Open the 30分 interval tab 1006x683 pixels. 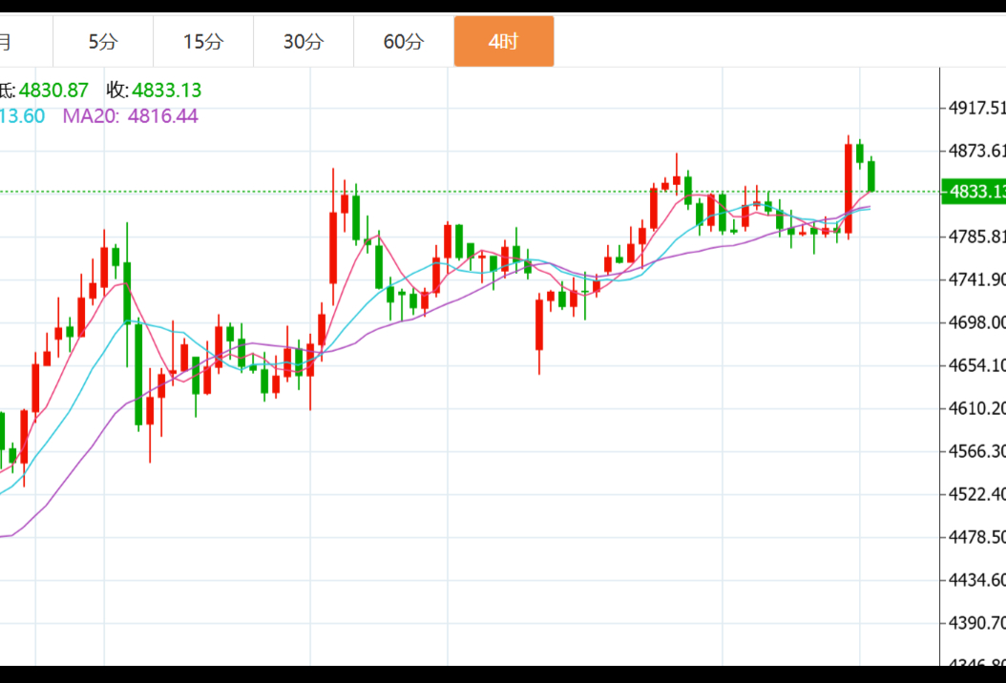304,41
